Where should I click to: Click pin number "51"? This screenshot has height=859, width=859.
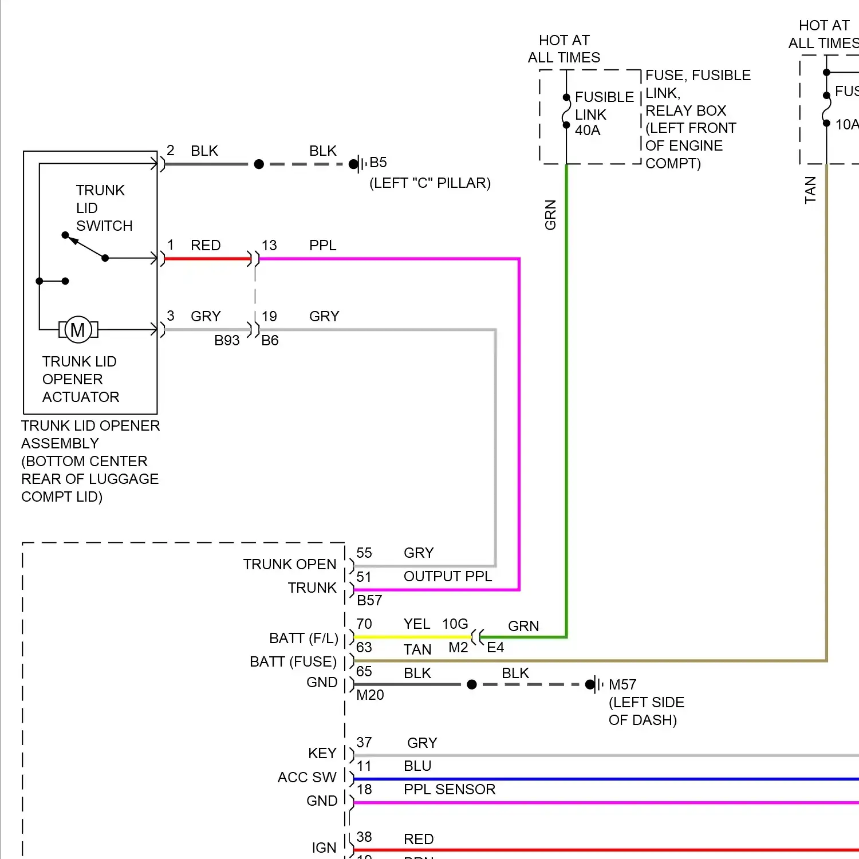click(364, 577)
